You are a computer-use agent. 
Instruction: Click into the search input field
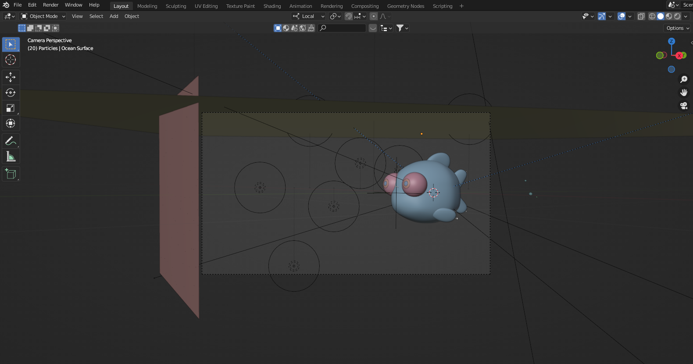point(342,28)
